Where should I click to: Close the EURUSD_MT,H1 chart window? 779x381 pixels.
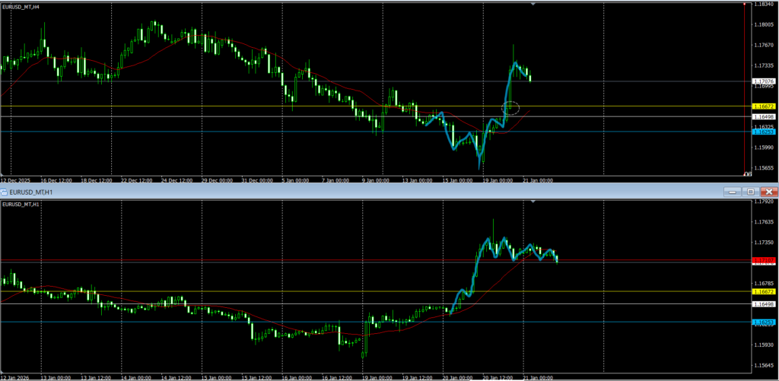coord(768,192)
